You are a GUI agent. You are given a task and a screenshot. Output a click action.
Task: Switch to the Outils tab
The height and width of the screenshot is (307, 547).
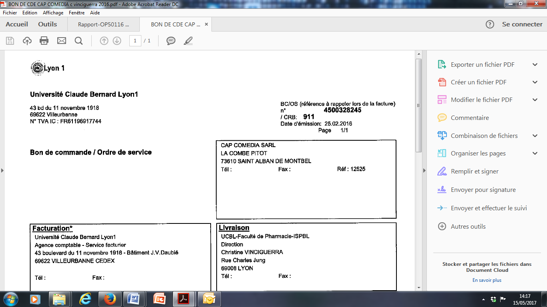tap(48, 24)
